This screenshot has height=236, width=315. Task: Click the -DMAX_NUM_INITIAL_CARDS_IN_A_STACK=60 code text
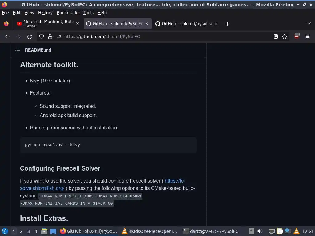(67, 203)
